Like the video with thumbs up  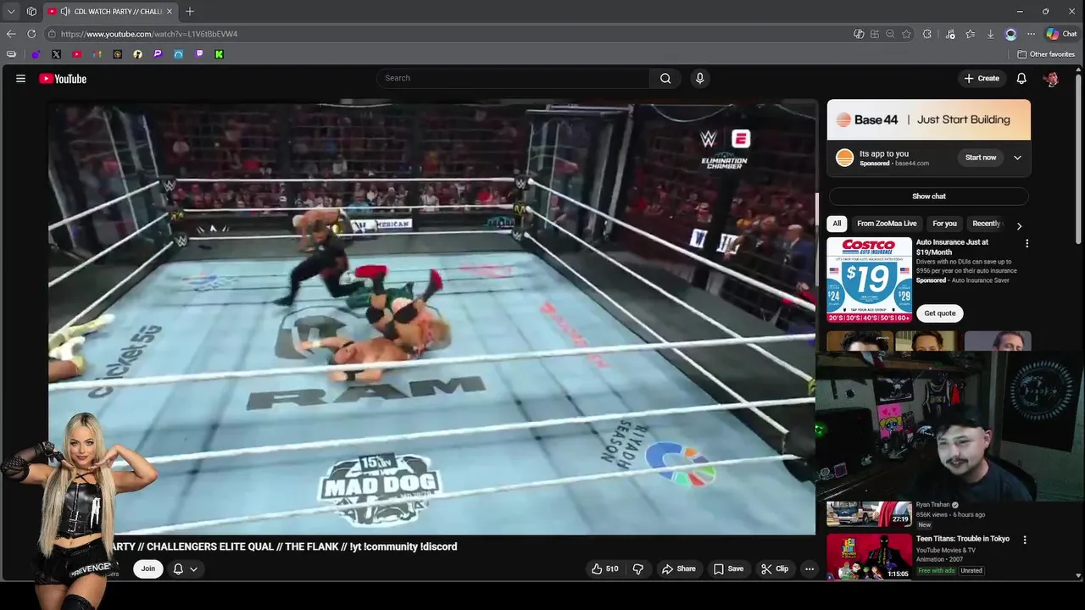click(x=605, y=568)
